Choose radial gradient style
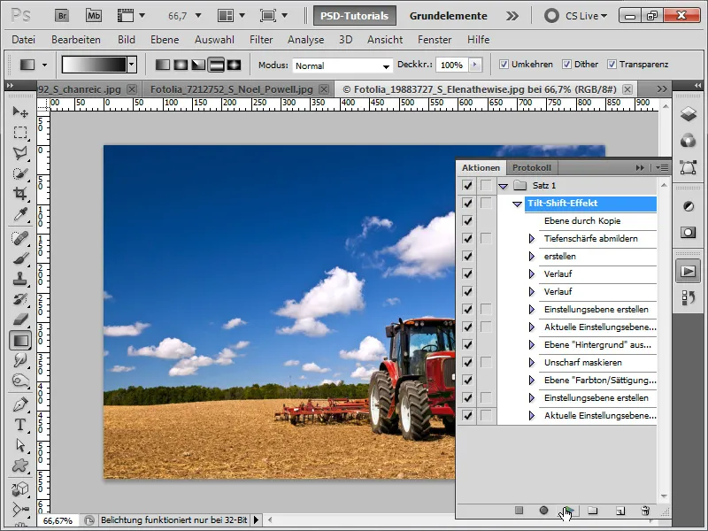Viewport: 708px width, 531px height. tap(181, 65)
